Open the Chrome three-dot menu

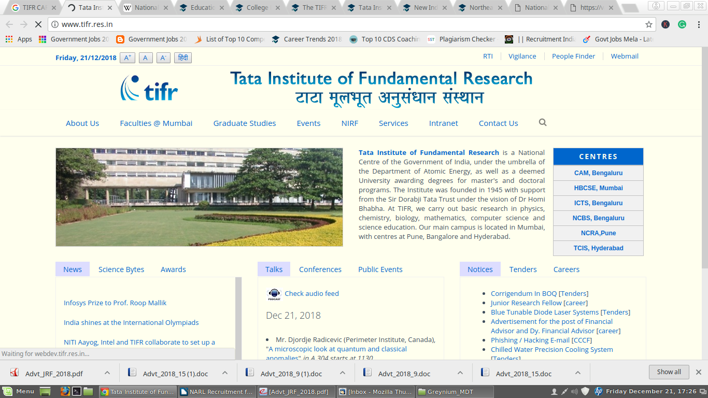[698, 24]
